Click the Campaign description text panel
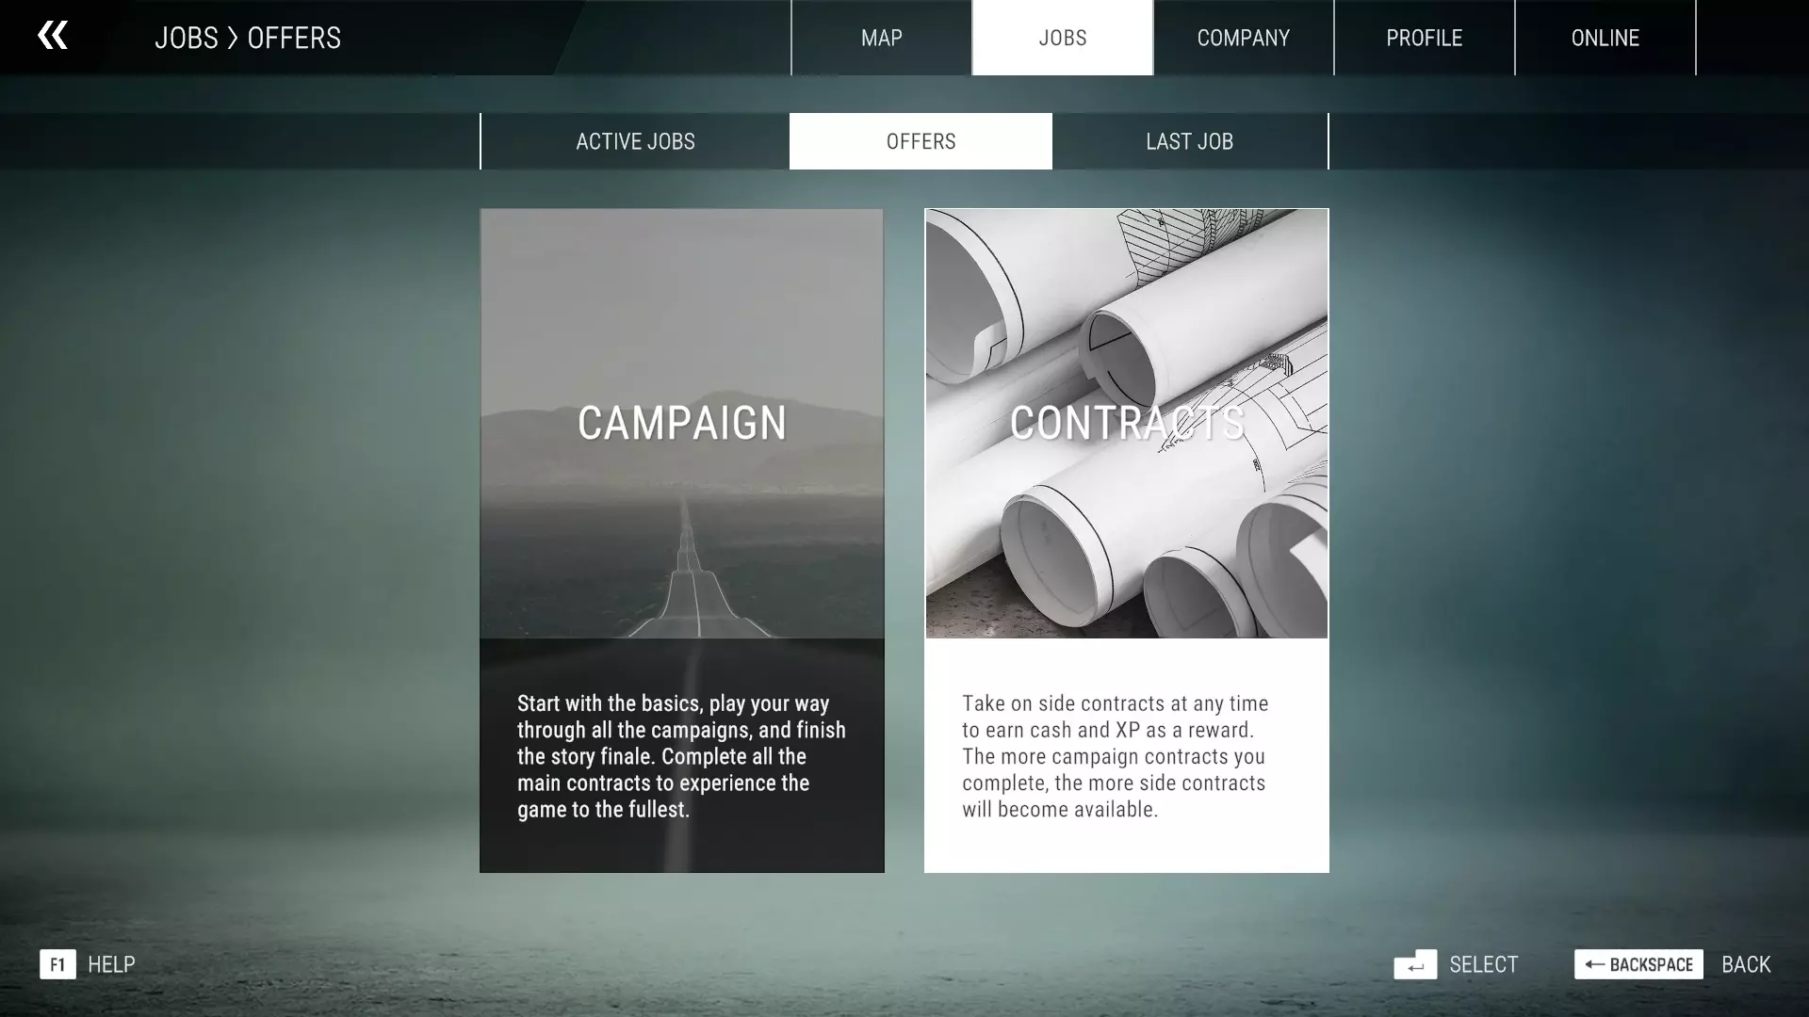This screenshot has width=1809, height=1017. click(681, 756)
